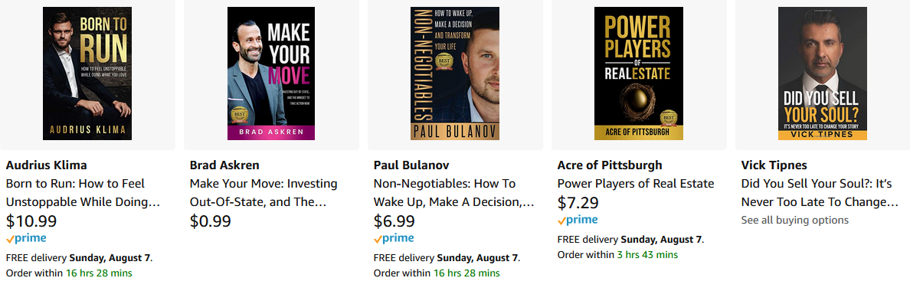
Task: Select the Non-Negotiables book cover image
Action: pyautogui.click(x=455, y=74)
